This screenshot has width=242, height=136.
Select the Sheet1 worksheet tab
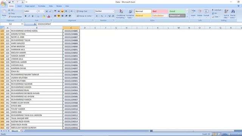[15, 131]
